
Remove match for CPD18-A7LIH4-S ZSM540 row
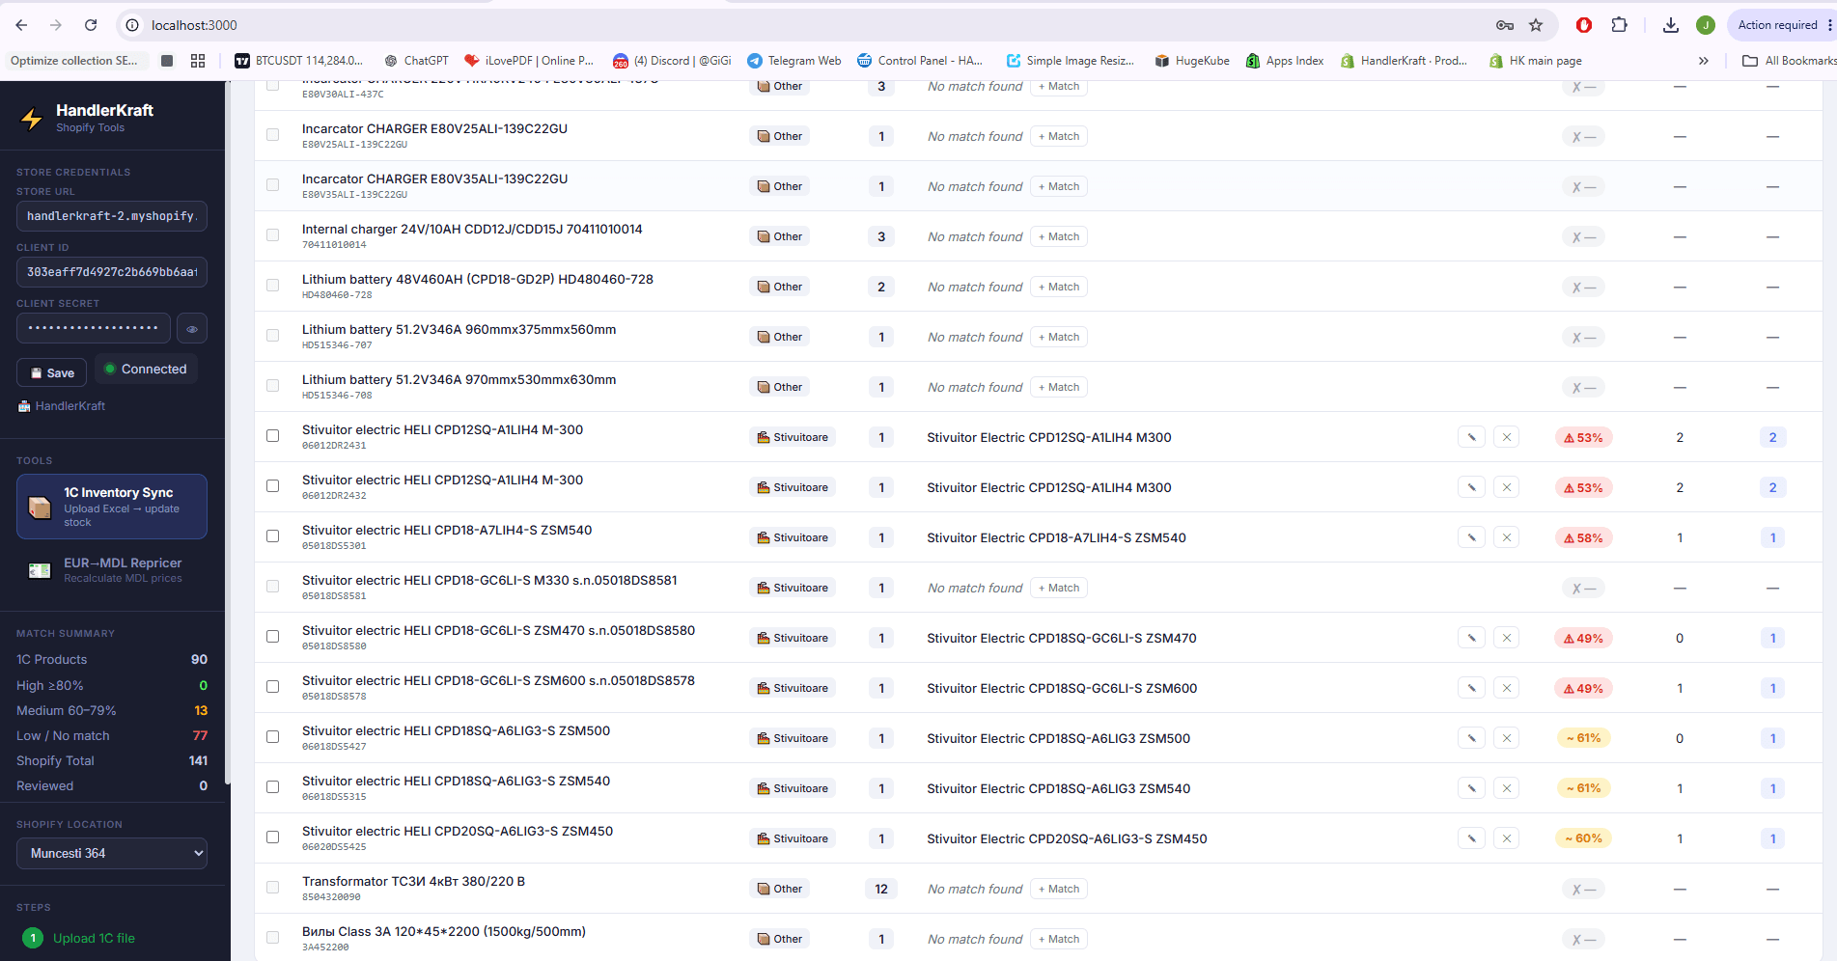1506,537
